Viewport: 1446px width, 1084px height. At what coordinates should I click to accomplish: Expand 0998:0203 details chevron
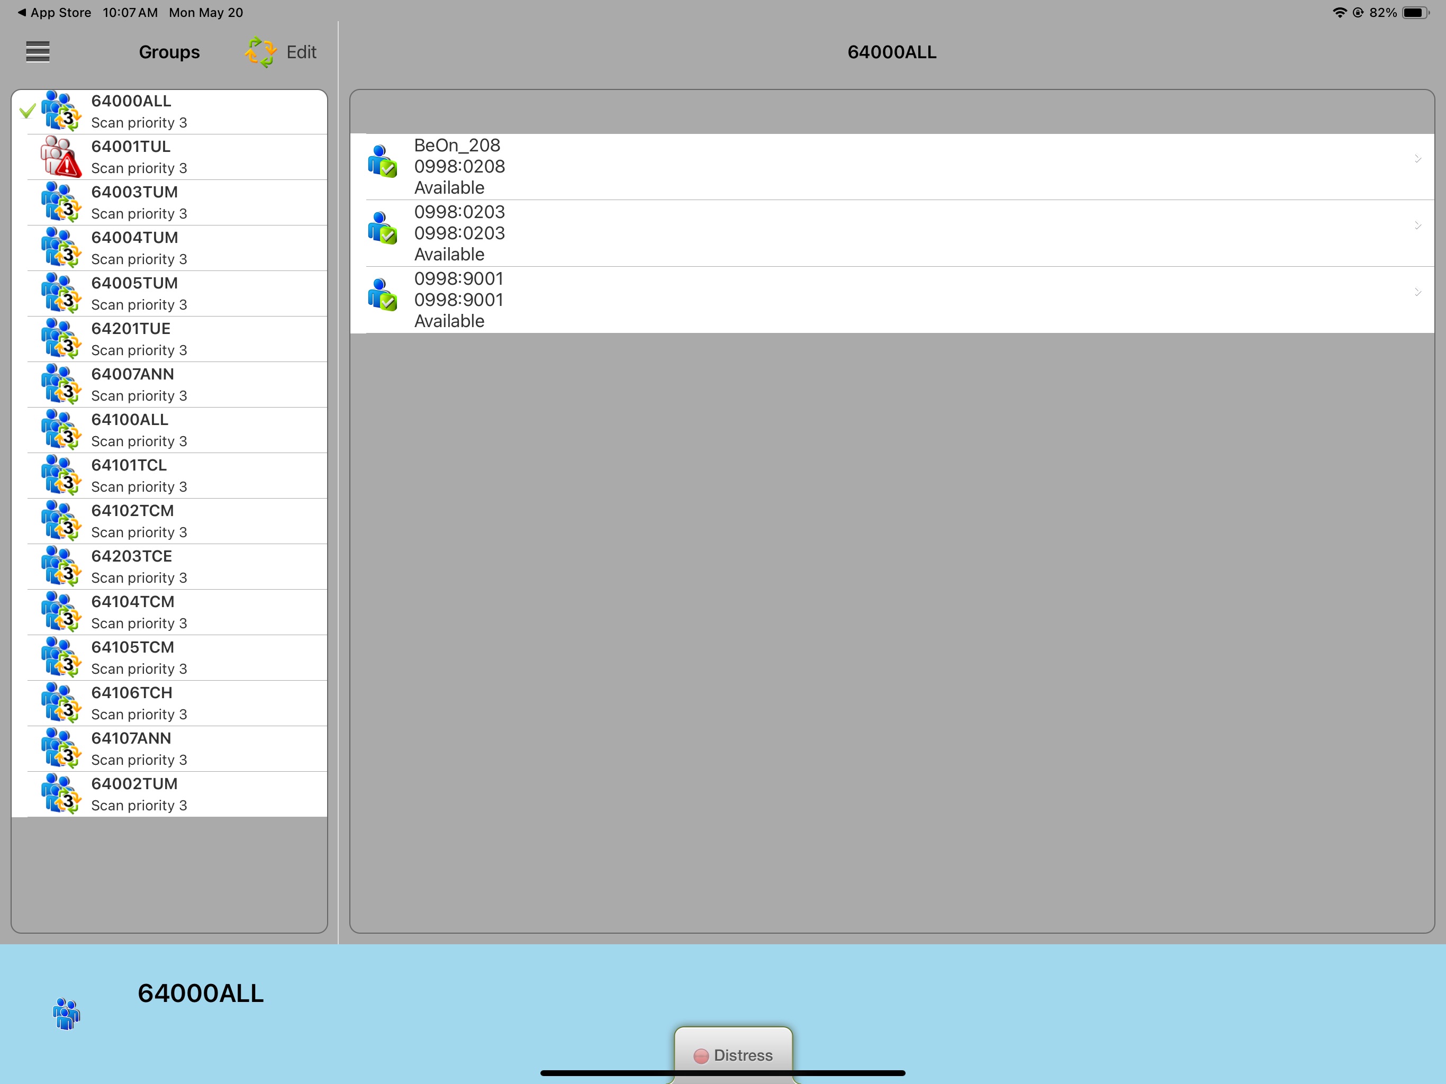[1417, 225]
